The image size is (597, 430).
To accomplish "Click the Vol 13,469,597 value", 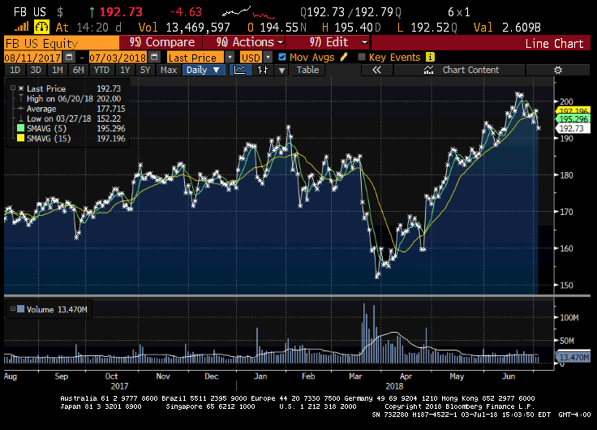I will 198,28.
